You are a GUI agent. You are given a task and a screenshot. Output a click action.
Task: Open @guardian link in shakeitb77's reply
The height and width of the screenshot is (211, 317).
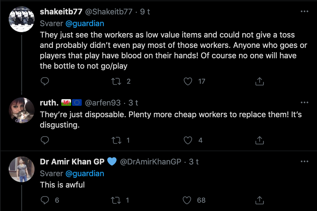click(x=84, y=23)
